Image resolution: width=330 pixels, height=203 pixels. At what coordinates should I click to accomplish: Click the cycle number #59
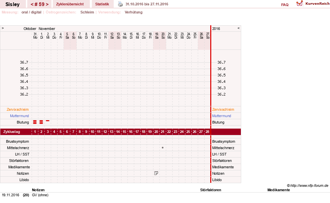pos(40,4)
